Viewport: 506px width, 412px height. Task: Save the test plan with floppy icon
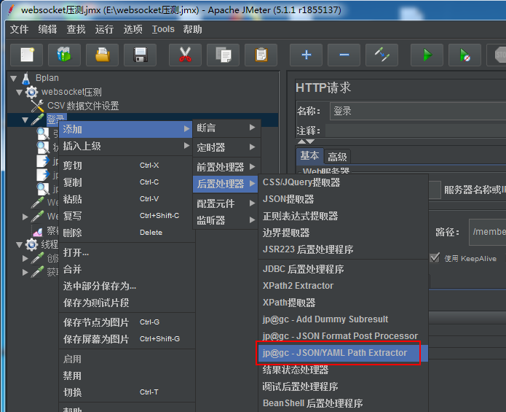point(140,55)
